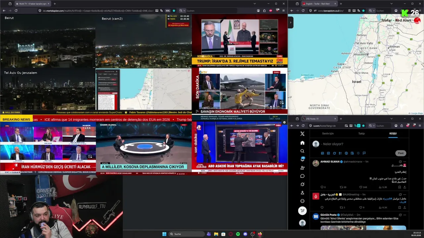Open X profile person icon in sidebar
This screenshot has width=424, height=238.
(302, 193)
